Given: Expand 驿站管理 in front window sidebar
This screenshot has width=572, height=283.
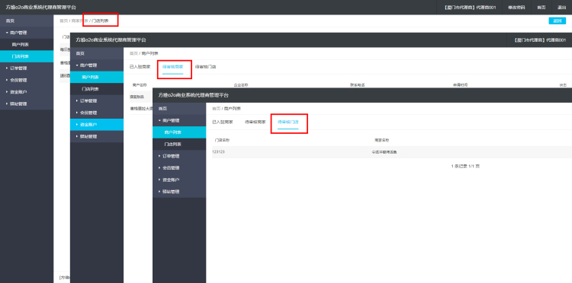Looking at the screenshot, I should [179, 192].
